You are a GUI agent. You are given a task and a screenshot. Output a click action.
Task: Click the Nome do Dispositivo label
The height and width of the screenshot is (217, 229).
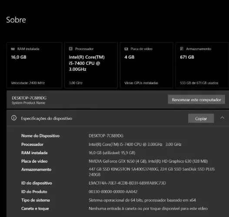pyautogui.click(x=40, y=136)
